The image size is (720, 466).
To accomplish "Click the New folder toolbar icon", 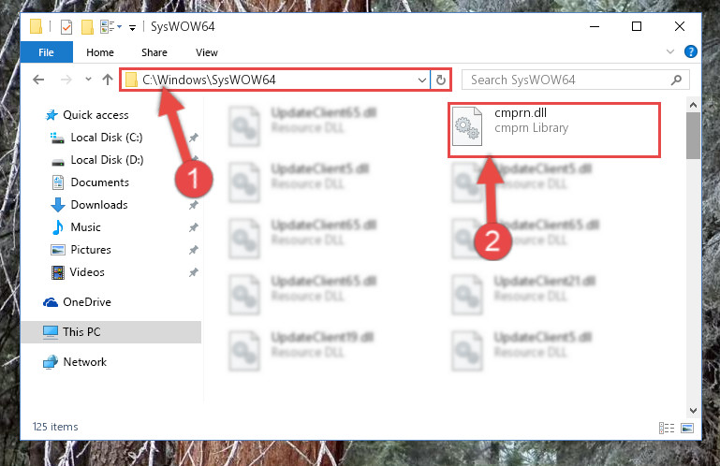I will pos(87,27).
